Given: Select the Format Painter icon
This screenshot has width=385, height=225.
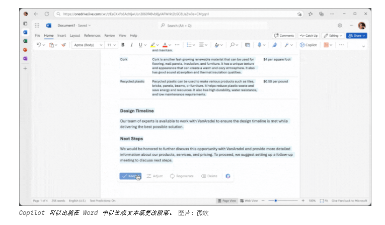Looking at the screenshot, I should [x=63, y=45].
